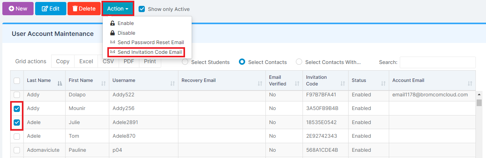Sort by Invitation Code column sort icon
This screenshot has height=158, width=486.
pyautogui.click(x=342, y=83)
